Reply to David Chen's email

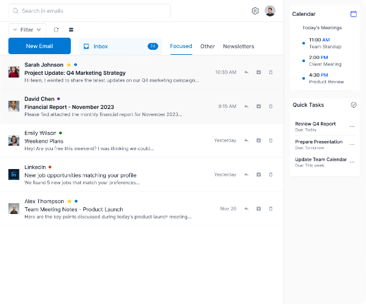(x=246, y=106)
